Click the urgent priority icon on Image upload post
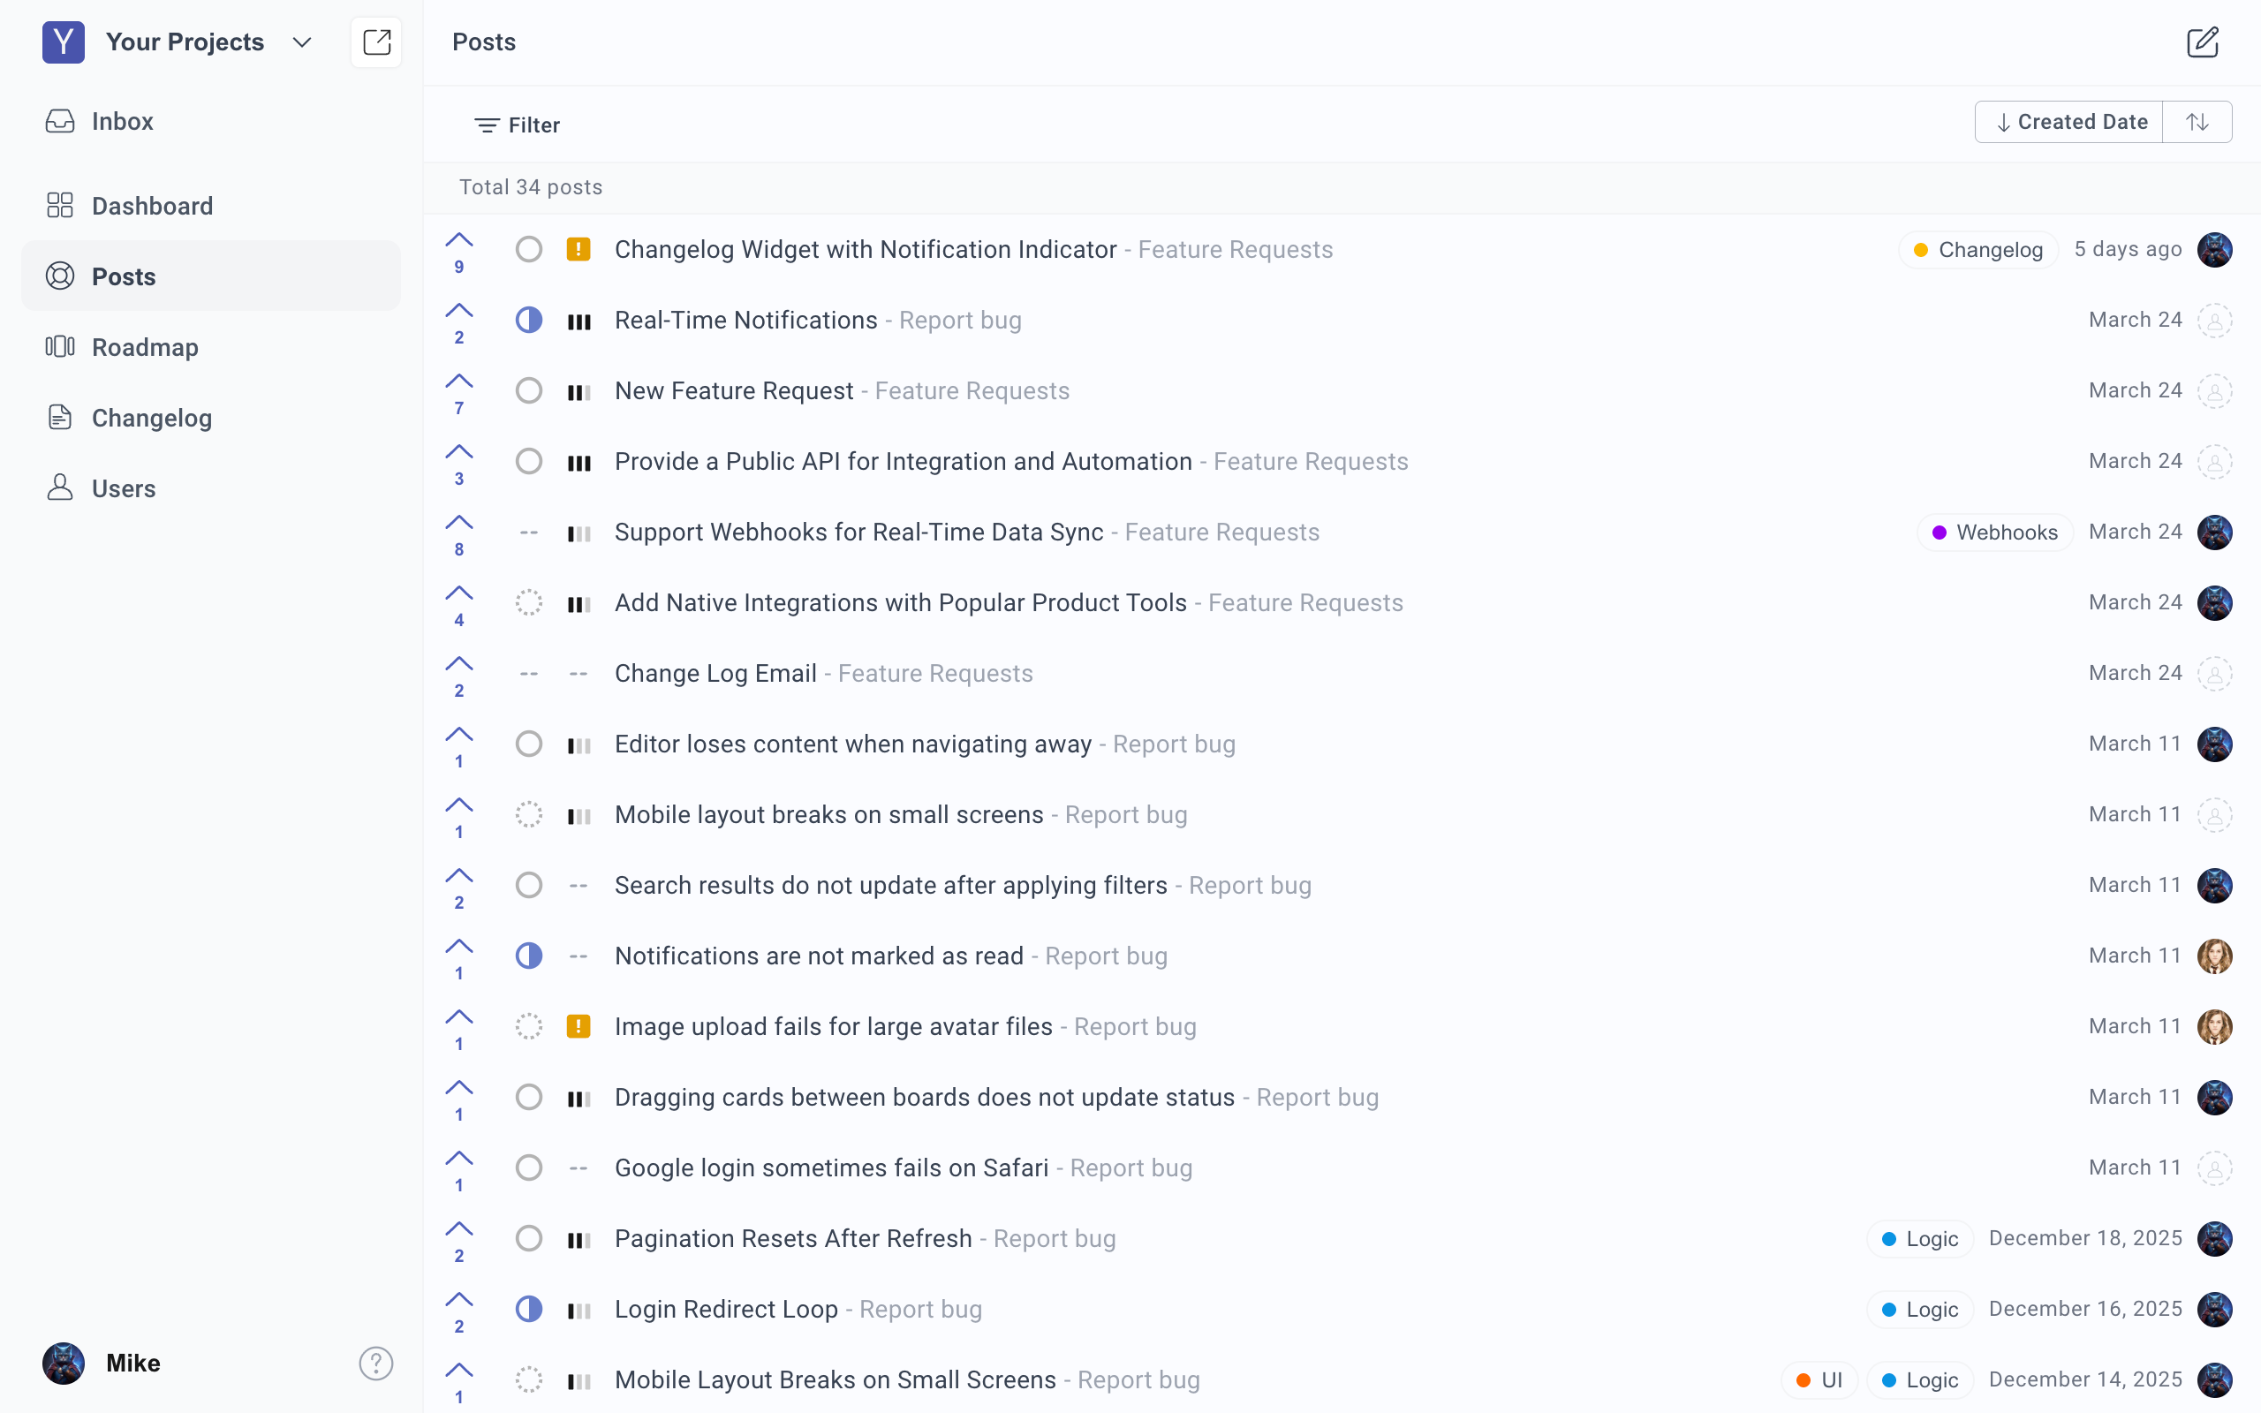The height and width of the screenshot is (1413, 2261). pos(578,1026)
